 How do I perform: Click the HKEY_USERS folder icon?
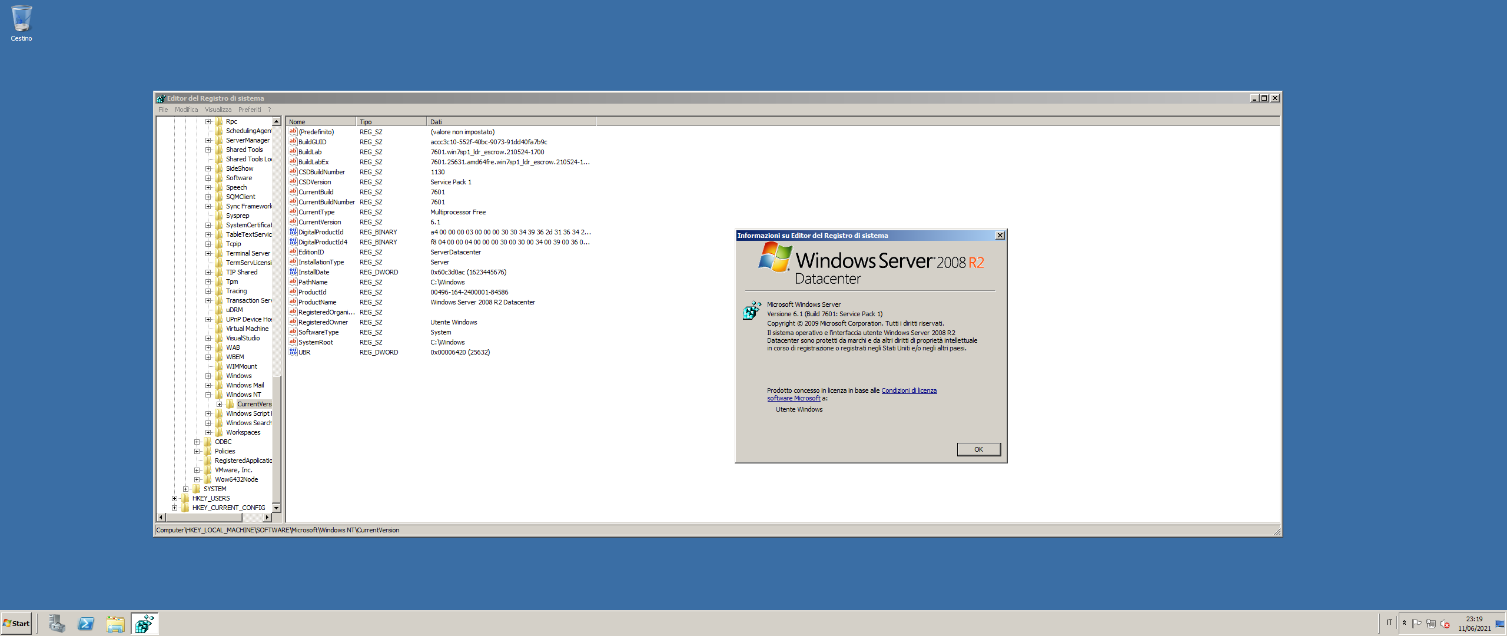click(x=185, y=498)
